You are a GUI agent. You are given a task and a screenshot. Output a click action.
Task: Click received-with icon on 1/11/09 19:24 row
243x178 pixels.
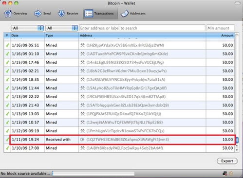(82, 140)
